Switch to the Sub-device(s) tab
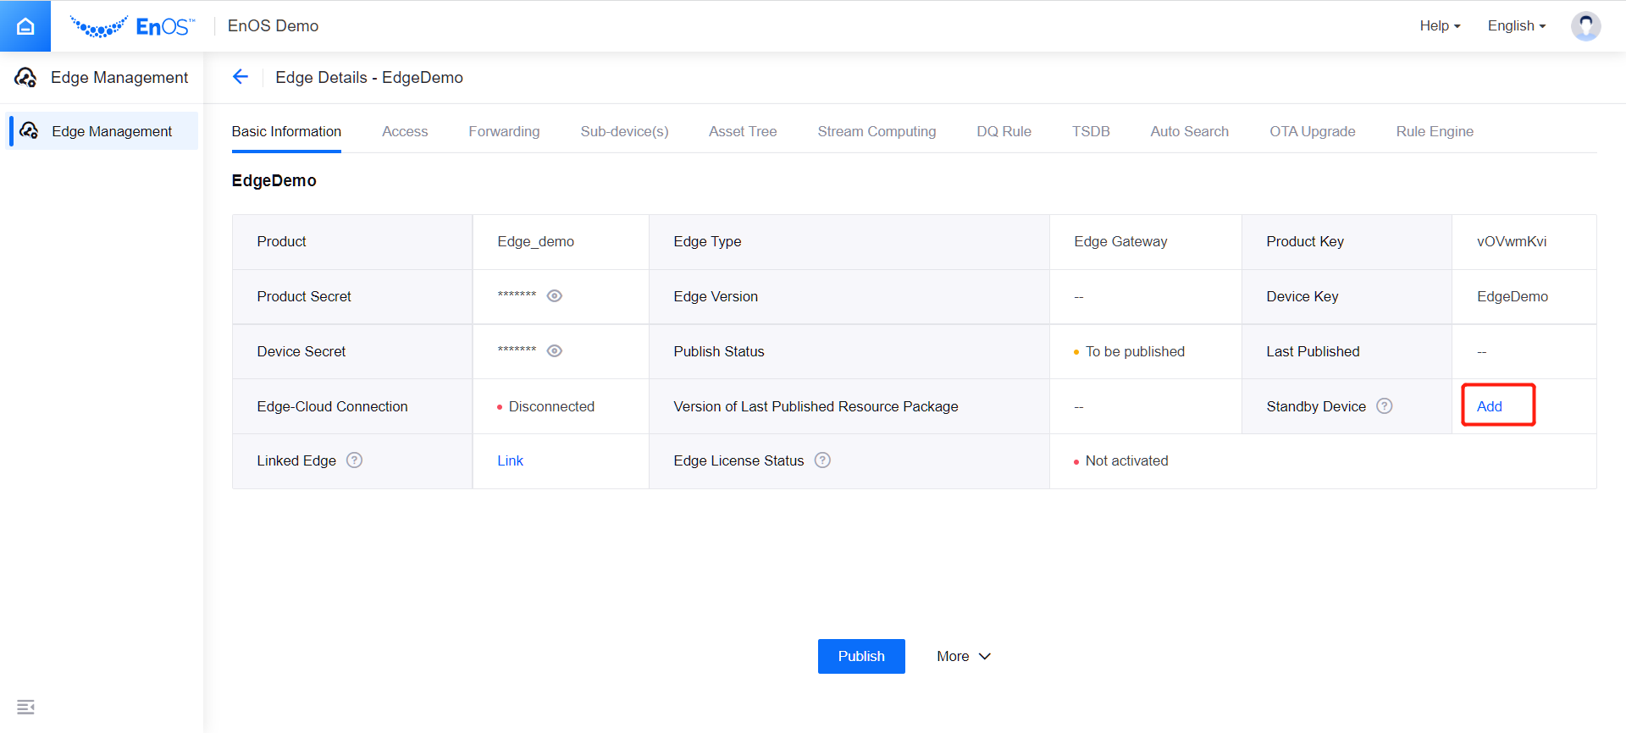Screen dimensions: 1626x733 [x=624, y=131]
